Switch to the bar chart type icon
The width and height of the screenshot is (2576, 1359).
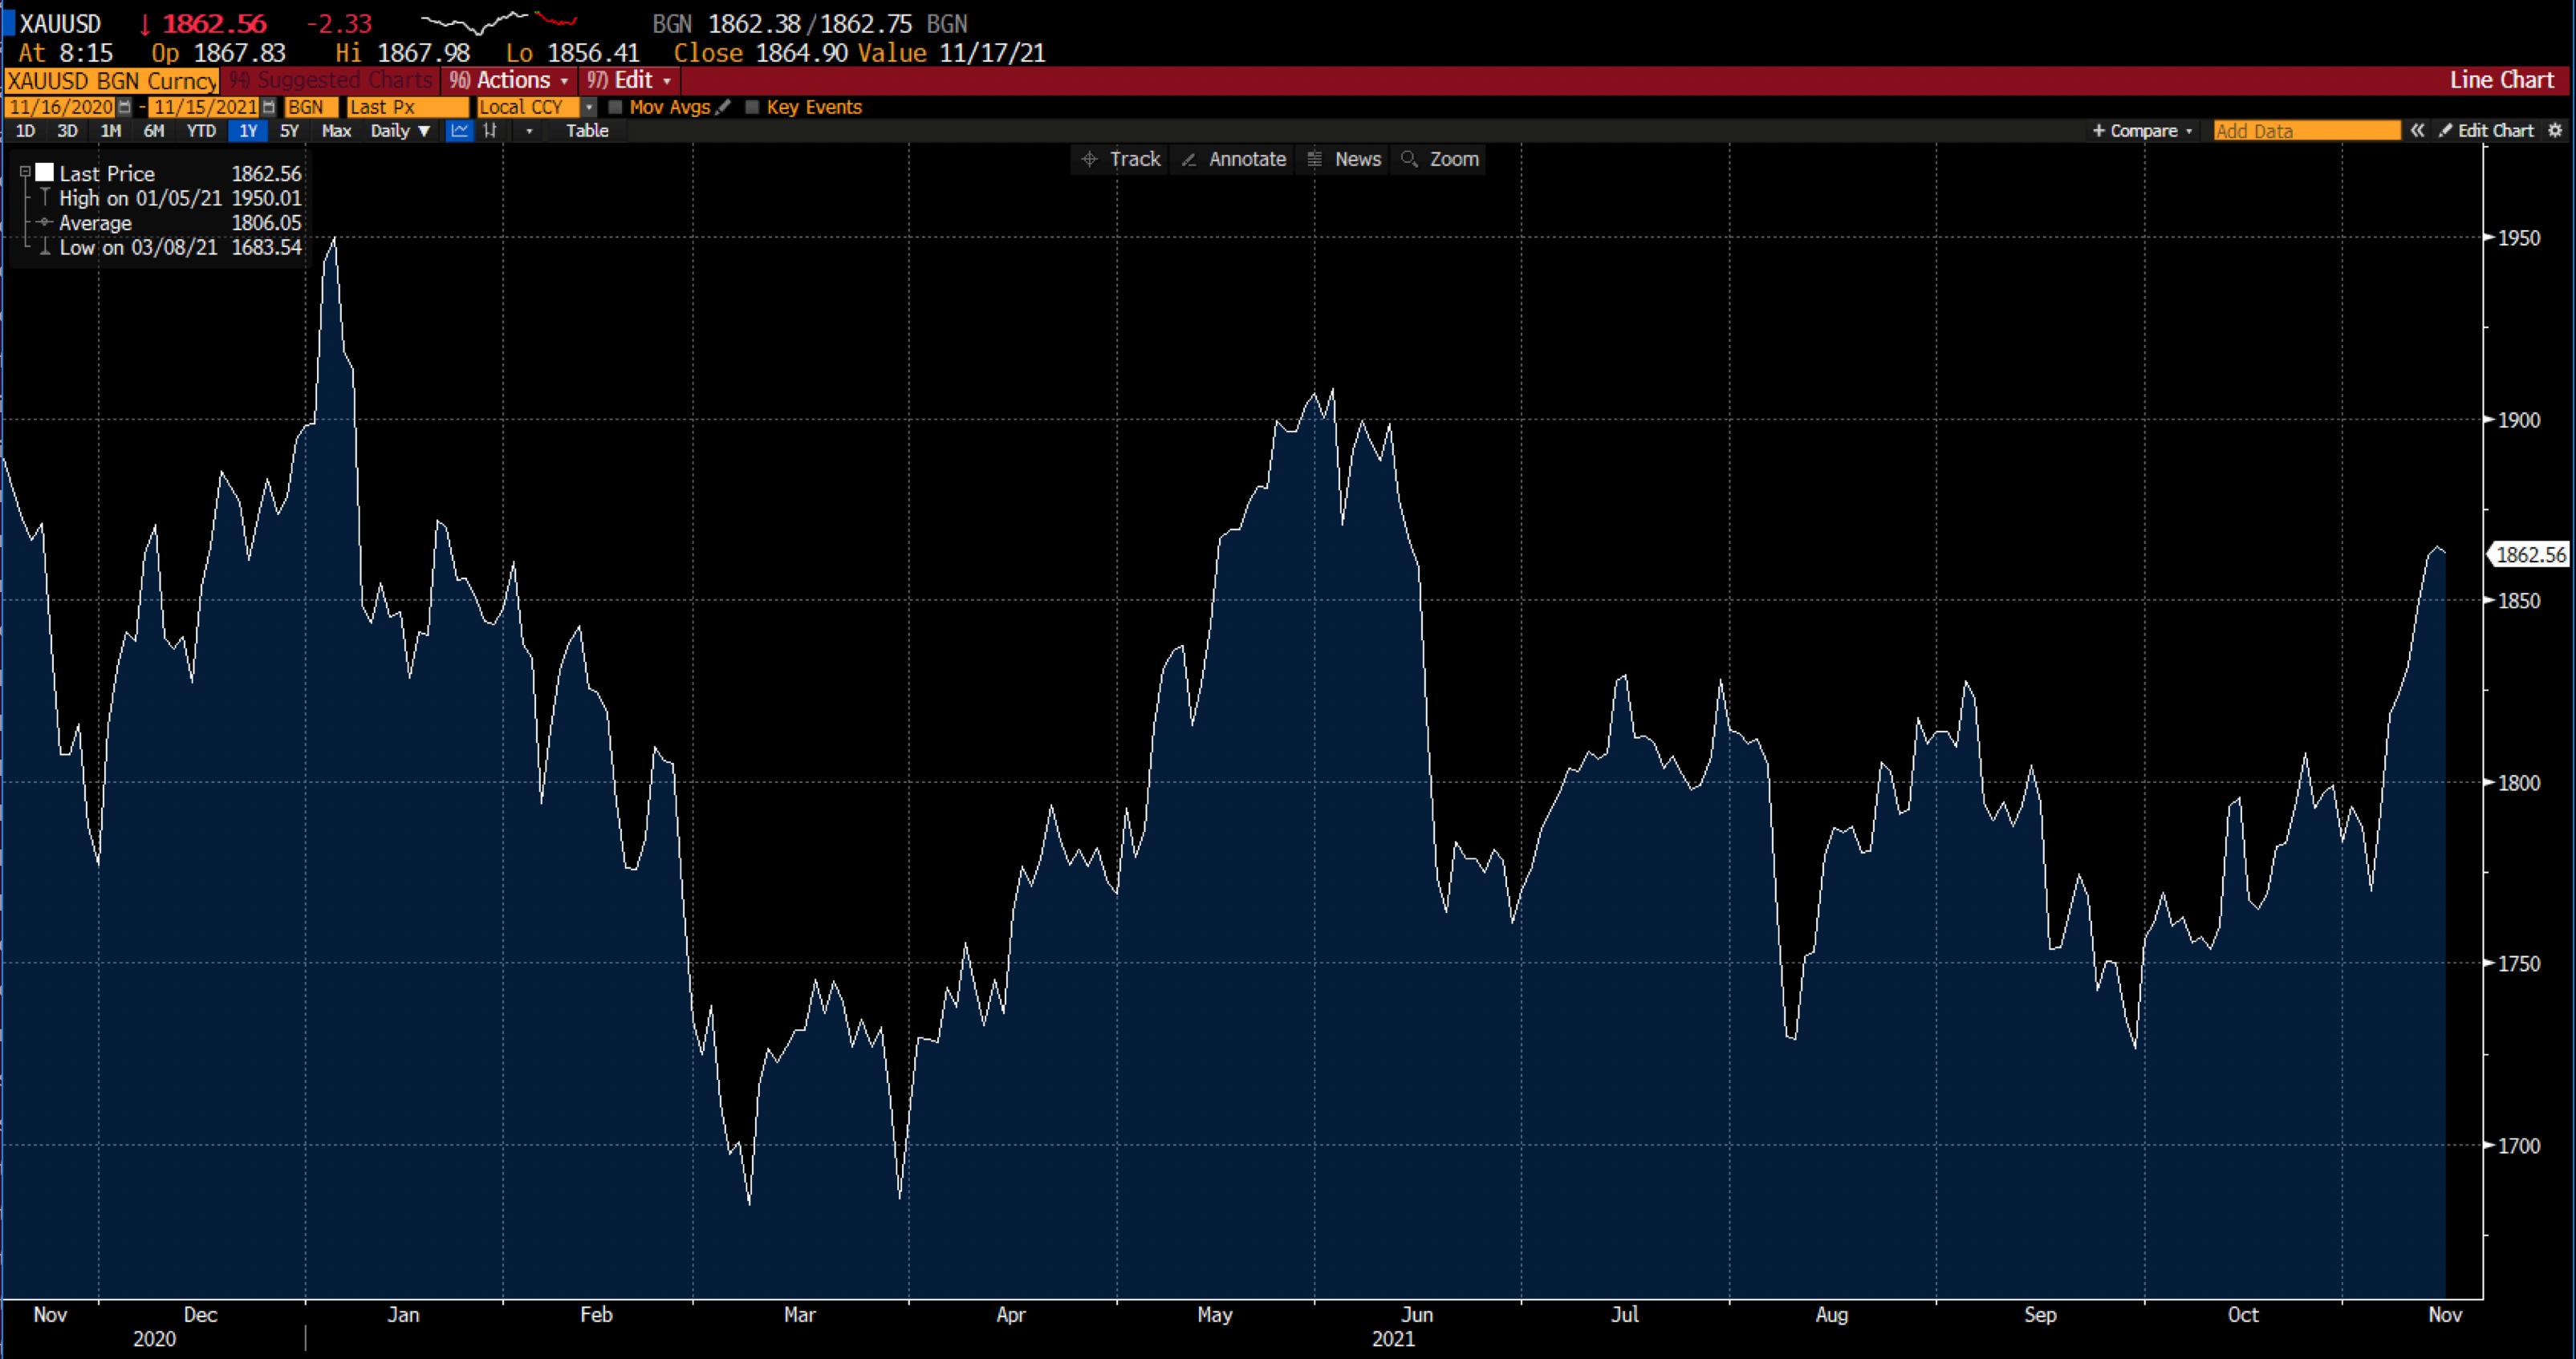coord(490,131)
